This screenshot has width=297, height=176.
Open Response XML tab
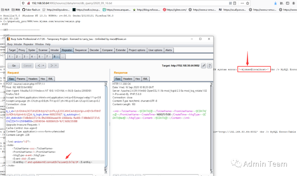pos(145,79)
